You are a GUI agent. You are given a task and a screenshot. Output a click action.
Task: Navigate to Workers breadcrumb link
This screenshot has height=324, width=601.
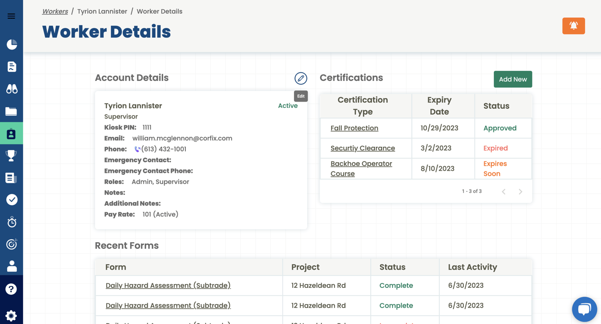pos(55,12)
